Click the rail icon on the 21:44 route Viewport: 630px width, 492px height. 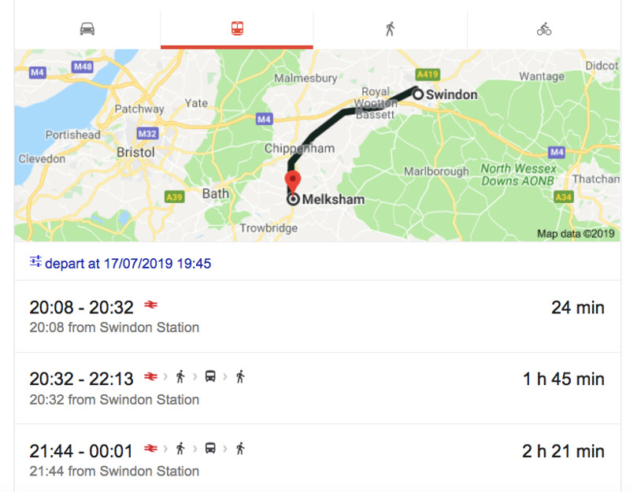[x=151, y=449]
